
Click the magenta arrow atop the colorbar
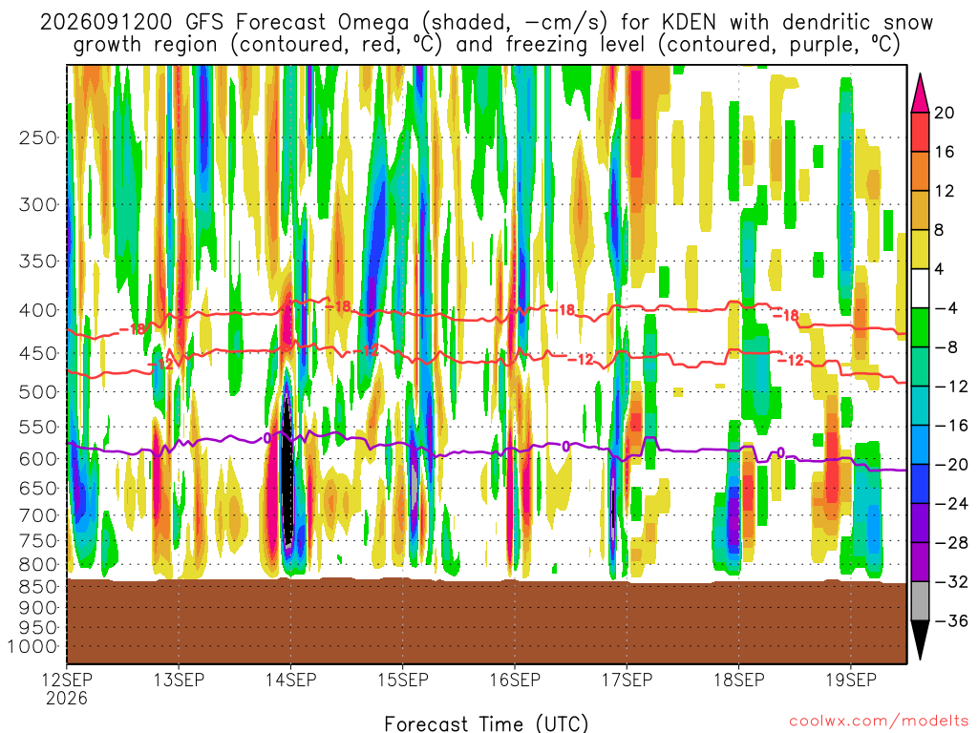920,94
